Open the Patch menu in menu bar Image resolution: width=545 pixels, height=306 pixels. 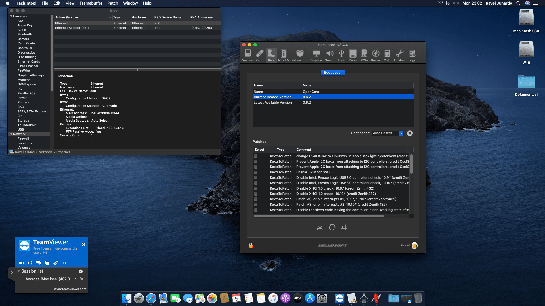tap(113, 3)
